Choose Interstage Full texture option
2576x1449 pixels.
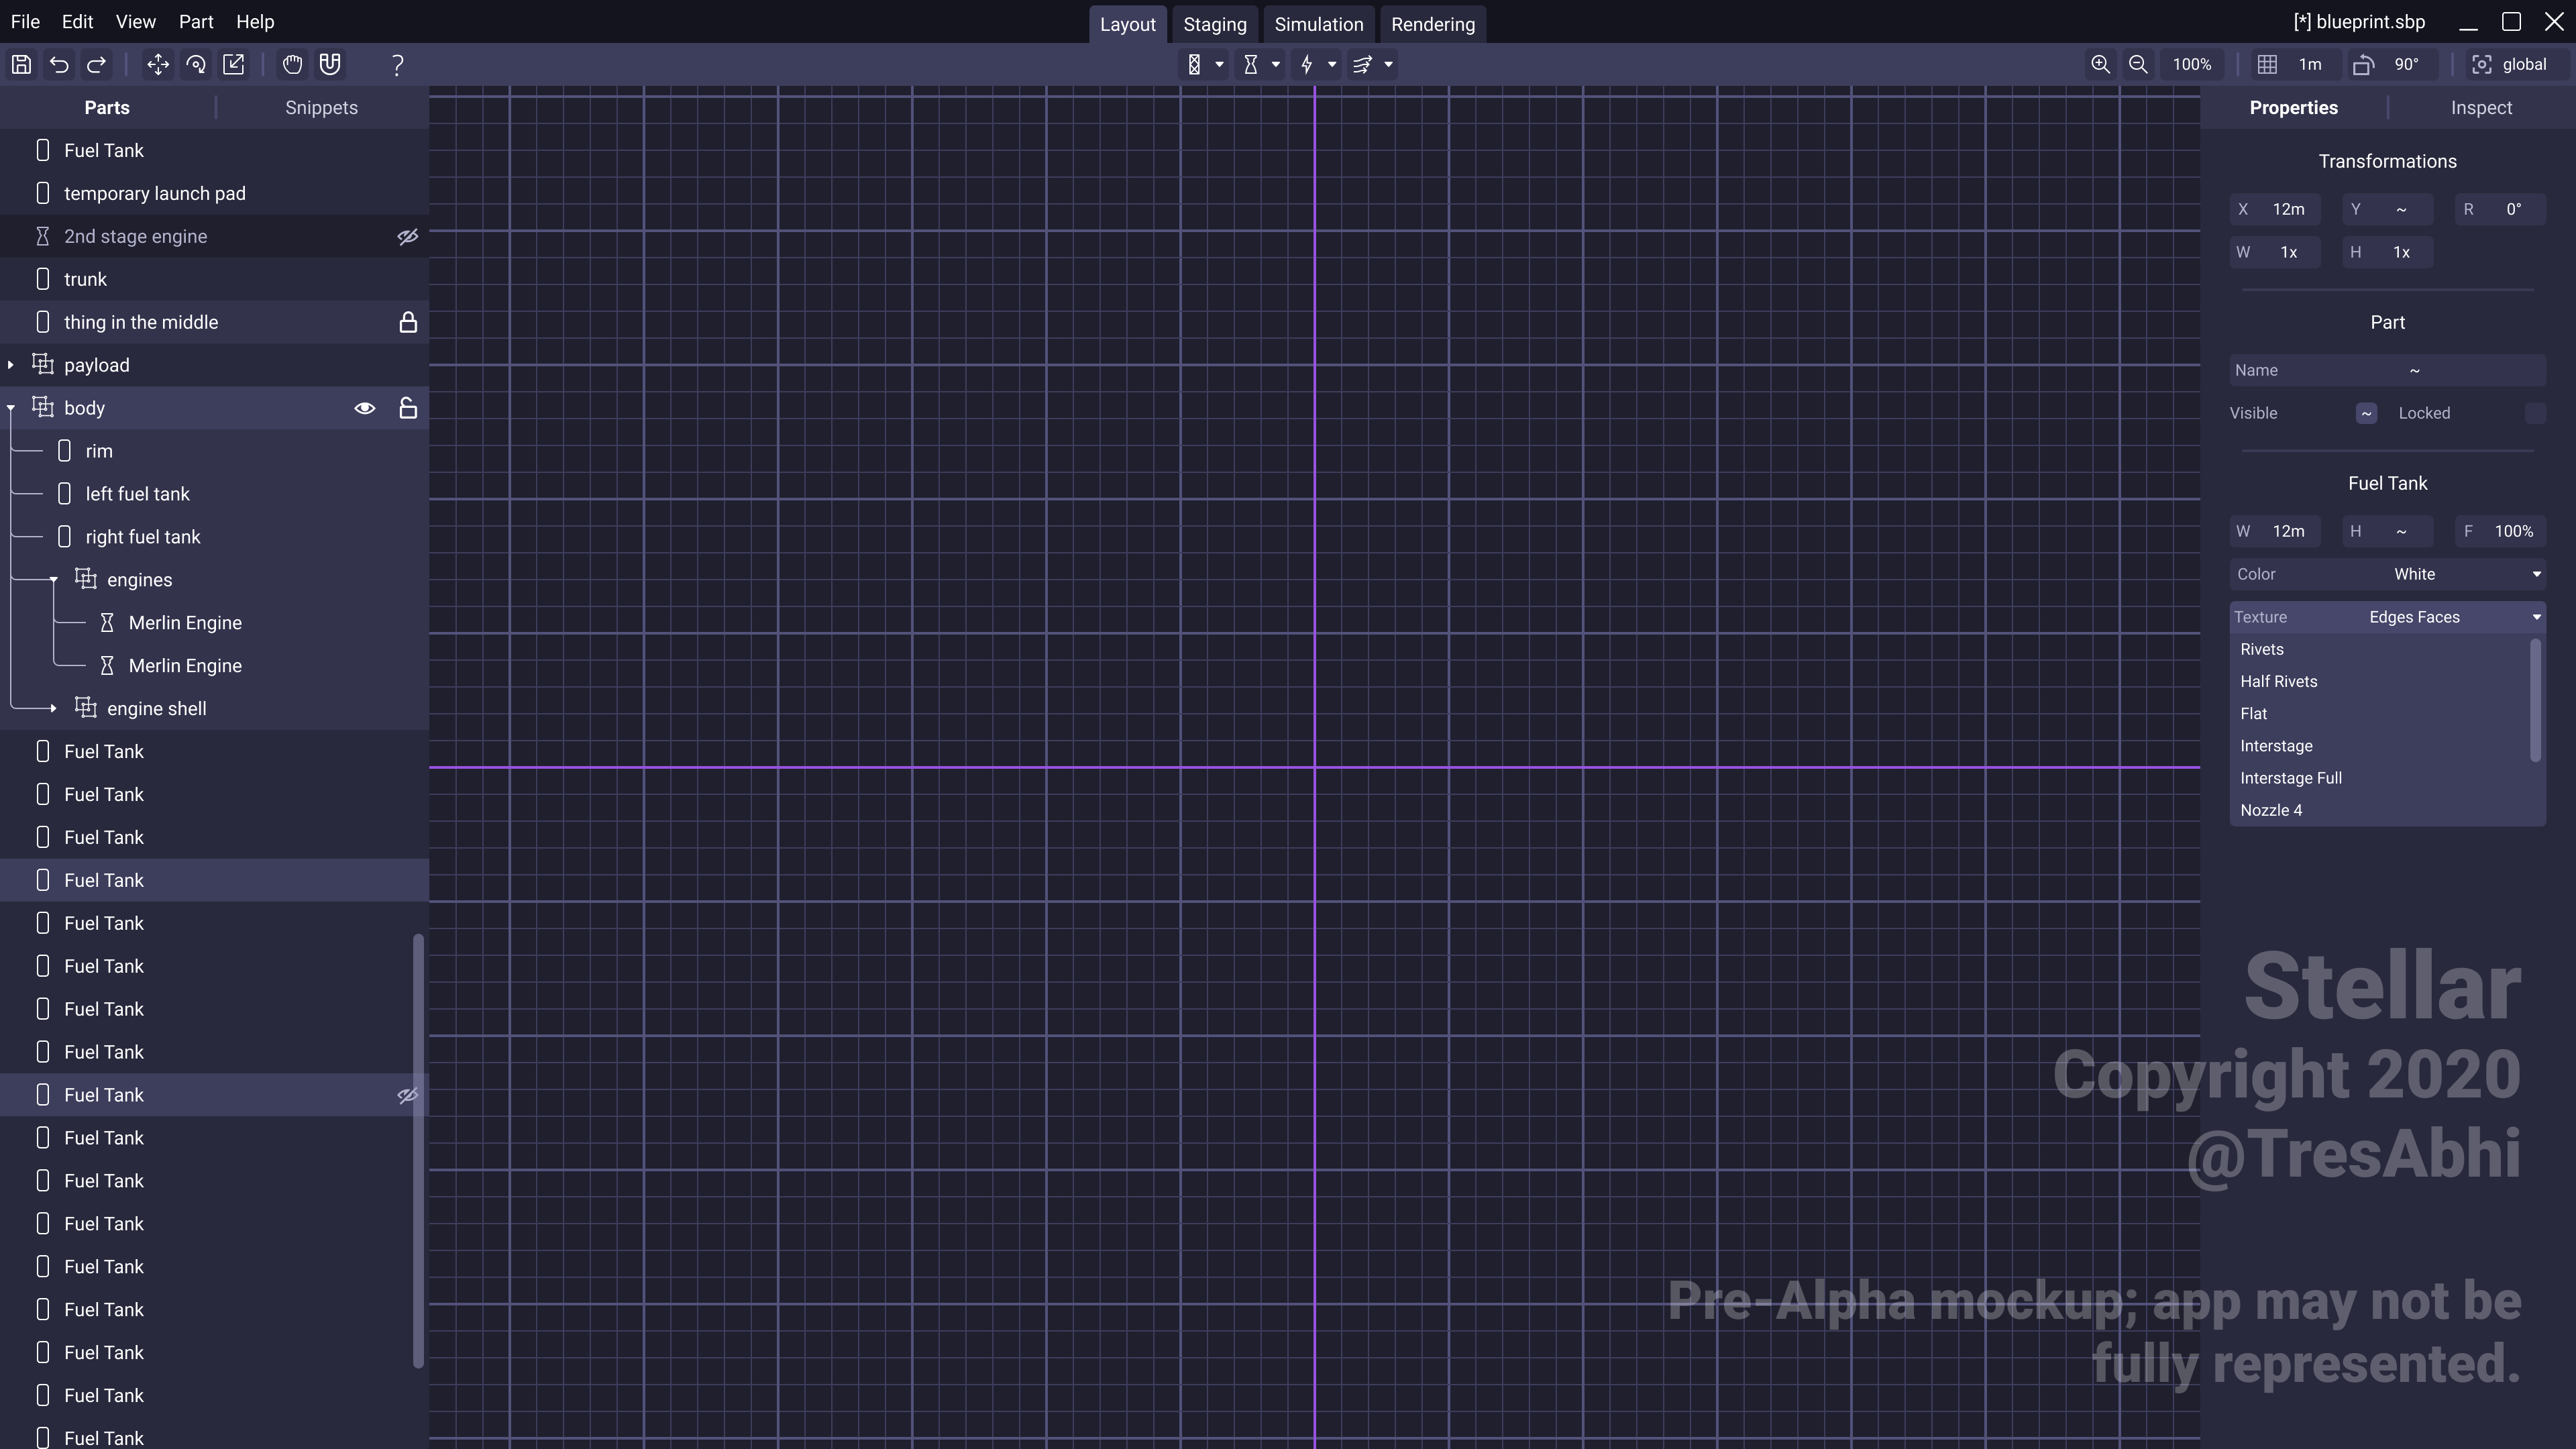[x=2291, y=778]
